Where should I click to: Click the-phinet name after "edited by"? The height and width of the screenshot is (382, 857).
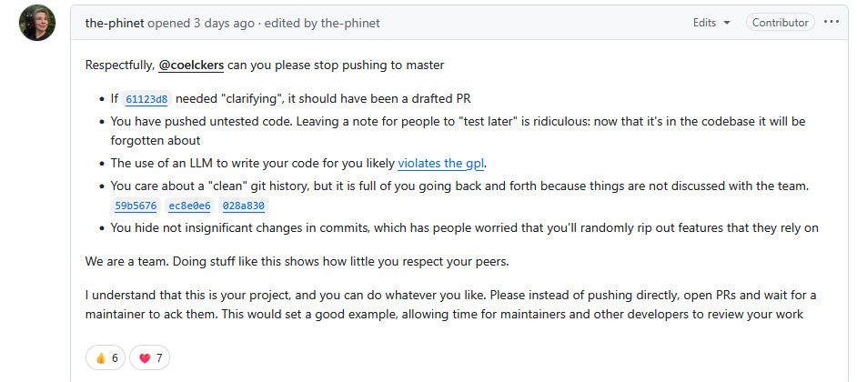(x=351, y=23)
